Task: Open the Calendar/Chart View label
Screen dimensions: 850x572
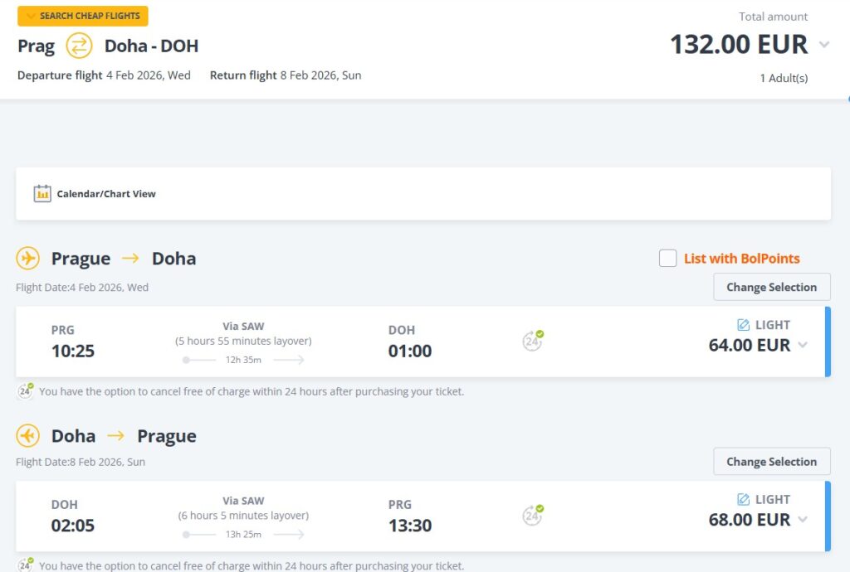Action: coord(106,194)
